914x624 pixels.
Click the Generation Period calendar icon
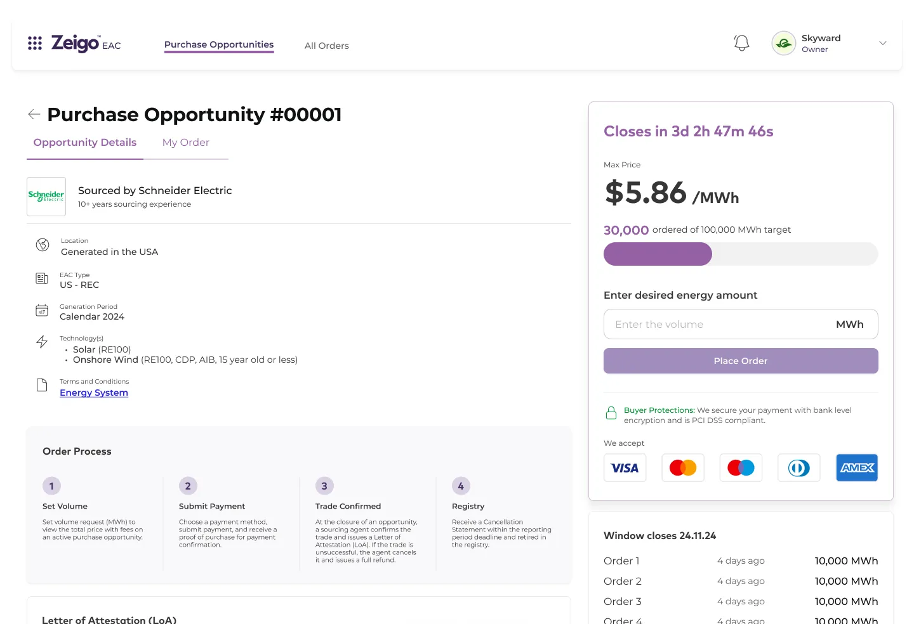42,310
